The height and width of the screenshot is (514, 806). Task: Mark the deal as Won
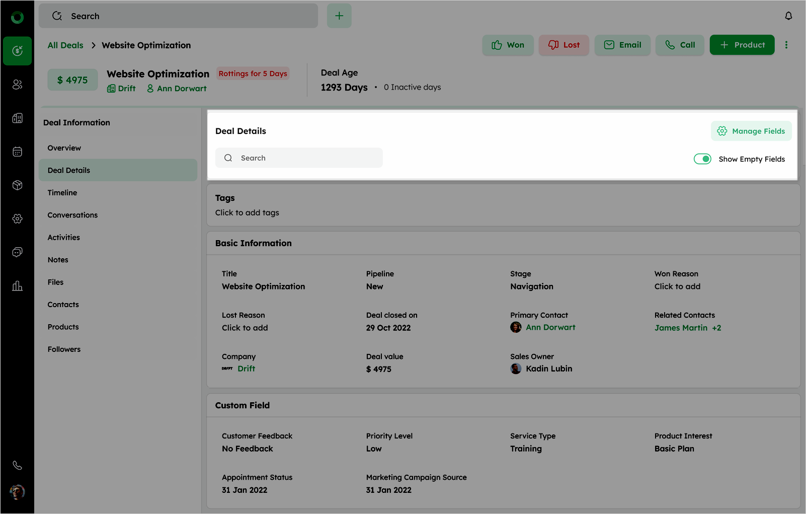508,45
